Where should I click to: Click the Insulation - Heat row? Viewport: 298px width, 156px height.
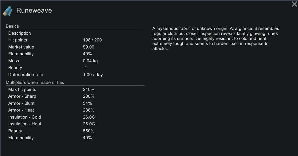25,124
